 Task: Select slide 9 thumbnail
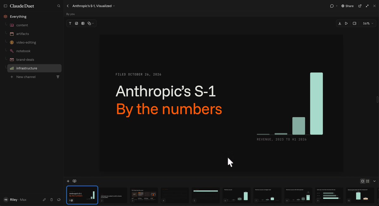click(x=329, y=195)
